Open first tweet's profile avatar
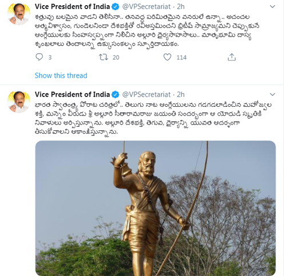The height and width of the screenshot is (276, 286). 19,14
